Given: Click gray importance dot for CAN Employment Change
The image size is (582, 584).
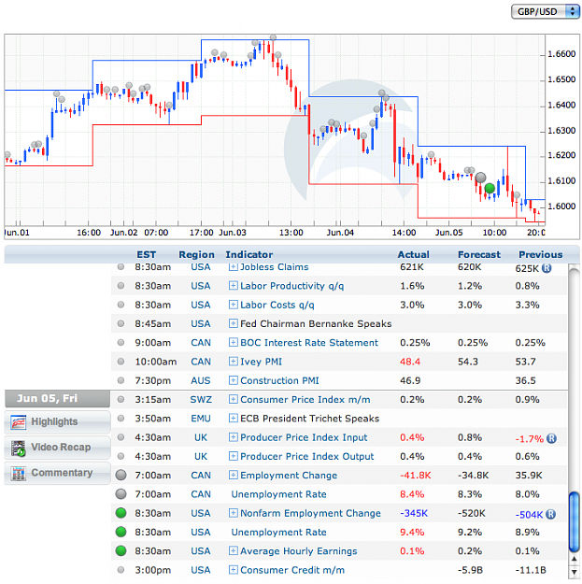Looking at the screenshot, I should click(x=121, y=475).
